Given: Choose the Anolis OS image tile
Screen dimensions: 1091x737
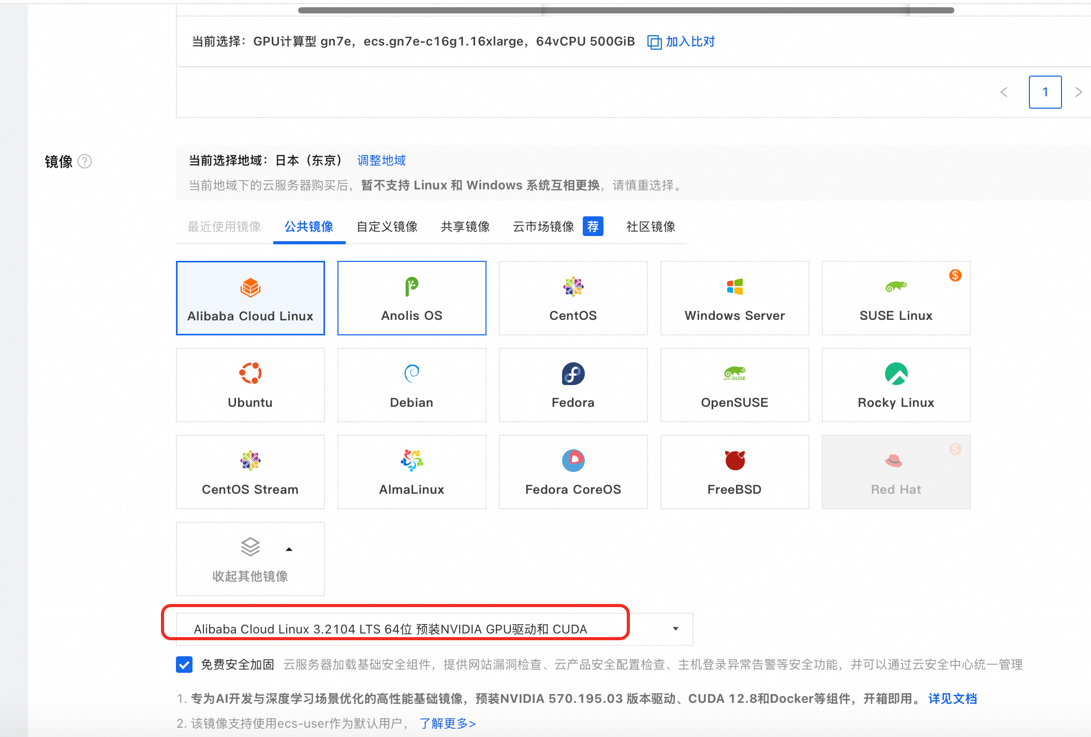Looking at the screenshot, I should tap(411, 298).
